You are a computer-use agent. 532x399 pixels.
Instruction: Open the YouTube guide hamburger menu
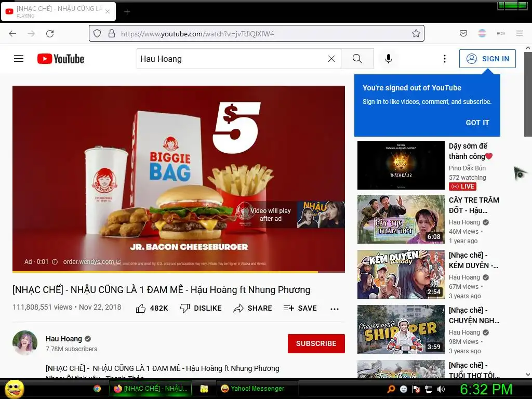click(19, 59)
